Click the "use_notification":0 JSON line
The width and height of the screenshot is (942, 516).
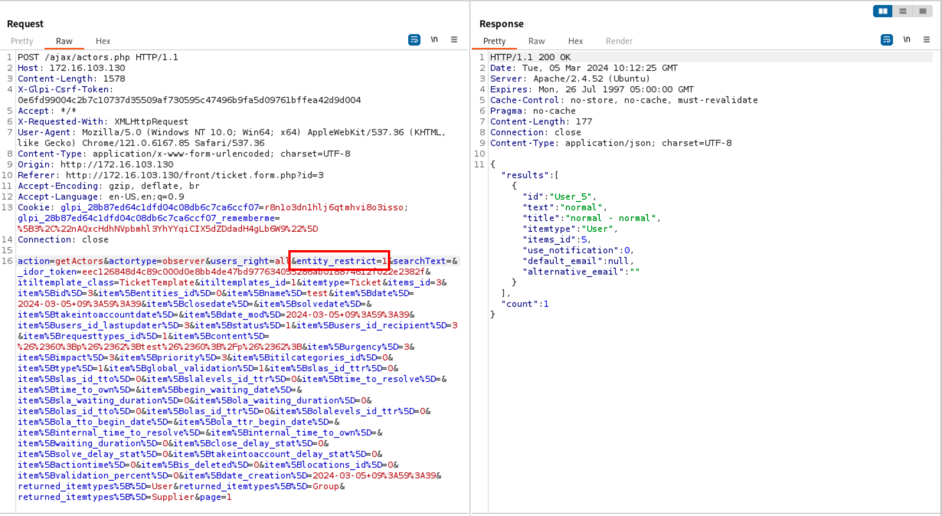tap(578, 250)
